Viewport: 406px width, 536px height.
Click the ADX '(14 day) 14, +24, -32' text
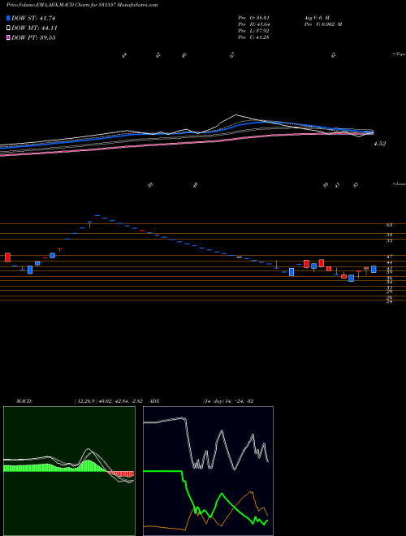pyautogui.click(x=228, y=401)
